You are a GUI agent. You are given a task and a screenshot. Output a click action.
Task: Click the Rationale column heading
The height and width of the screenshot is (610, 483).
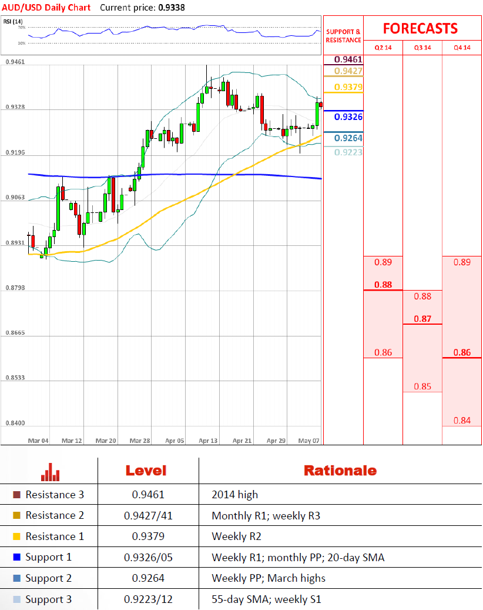(340, 471)
